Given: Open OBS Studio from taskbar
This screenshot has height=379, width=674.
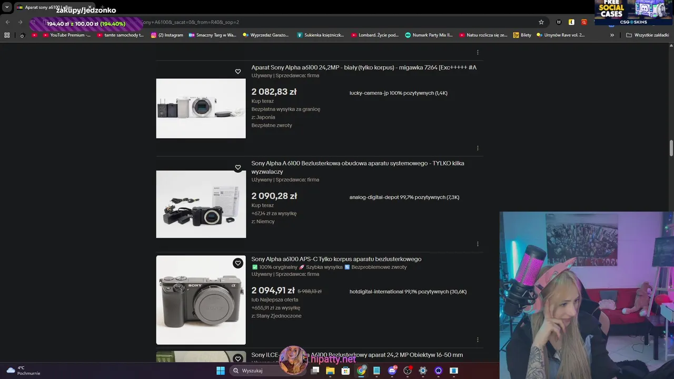Looking at the screenshot, I should [x=407, y=371].
